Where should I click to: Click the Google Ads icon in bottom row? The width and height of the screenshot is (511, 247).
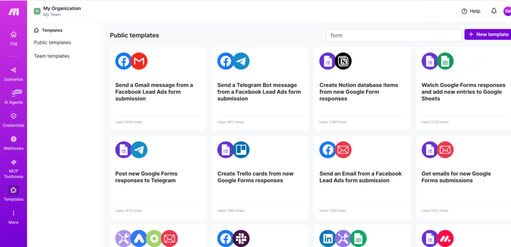pos(139,239)
